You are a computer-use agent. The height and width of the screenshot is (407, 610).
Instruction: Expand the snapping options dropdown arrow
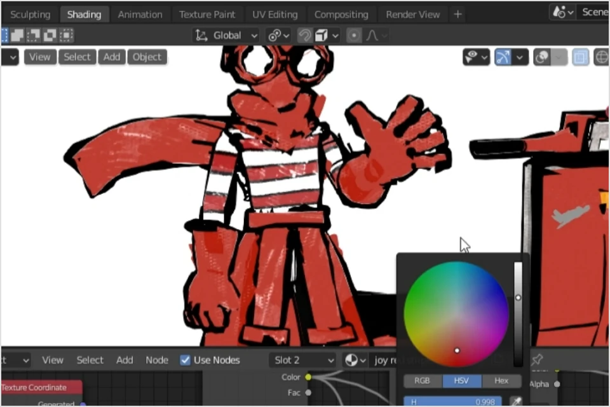pyautogui.click(x=335, y=36)
